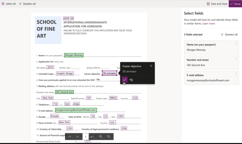Deselect all fields in the right panel

(229, 35)
